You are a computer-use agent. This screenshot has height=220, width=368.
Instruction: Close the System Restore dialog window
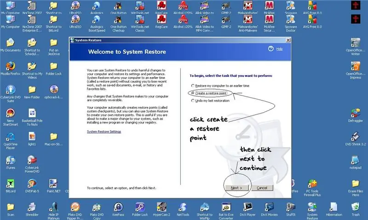click(x=288, y=40)
